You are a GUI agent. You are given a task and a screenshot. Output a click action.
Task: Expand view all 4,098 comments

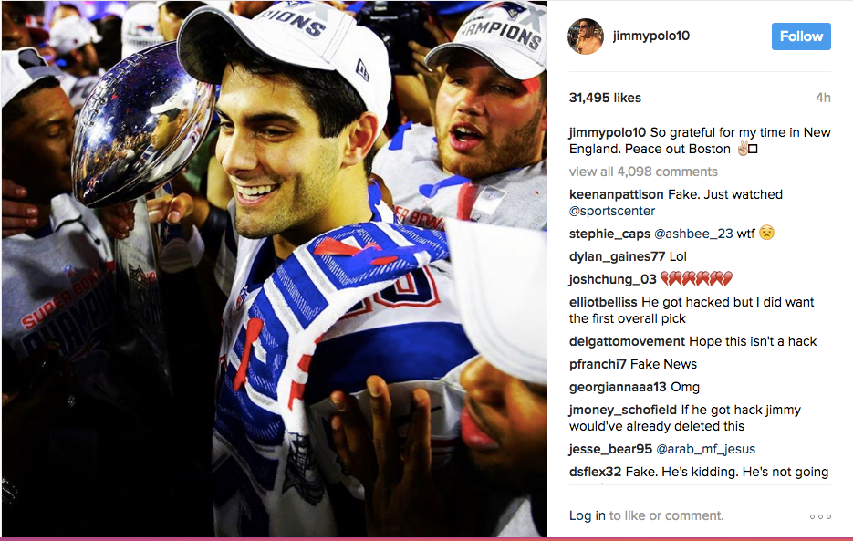[643, 172]
